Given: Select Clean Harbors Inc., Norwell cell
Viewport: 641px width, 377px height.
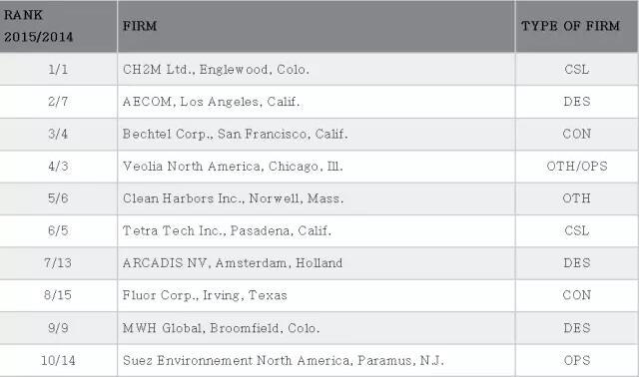Looking at the screenshot, I should tap(316, 198).
